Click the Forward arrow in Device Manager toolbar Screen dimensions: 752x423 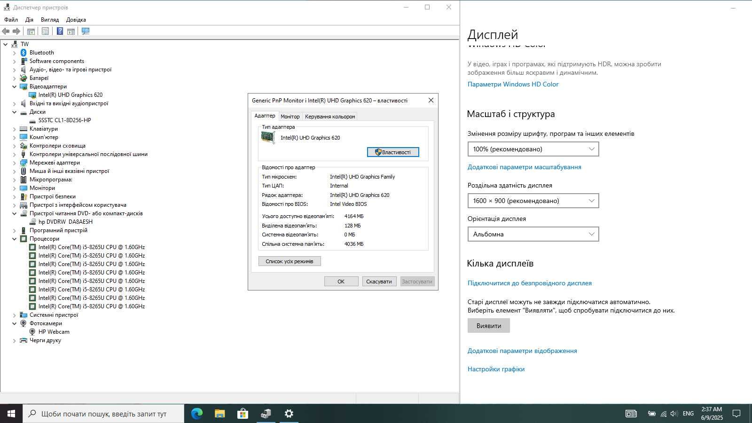click(16, 31)
